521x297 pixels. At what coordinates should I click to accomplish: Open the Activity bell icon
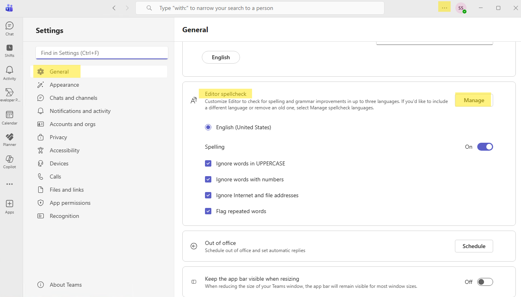pos(10,73)
